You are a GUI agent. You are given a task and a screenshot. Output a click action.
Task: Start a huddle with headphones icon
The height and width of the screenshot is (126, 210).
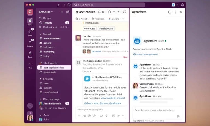(x=109, y=12)
